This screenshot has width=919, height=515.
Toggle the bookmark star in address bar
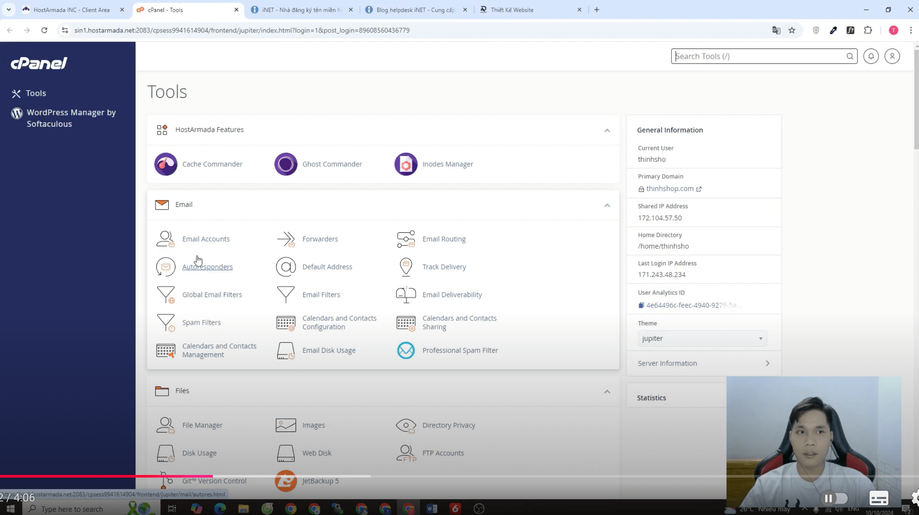tap(792, 30)
